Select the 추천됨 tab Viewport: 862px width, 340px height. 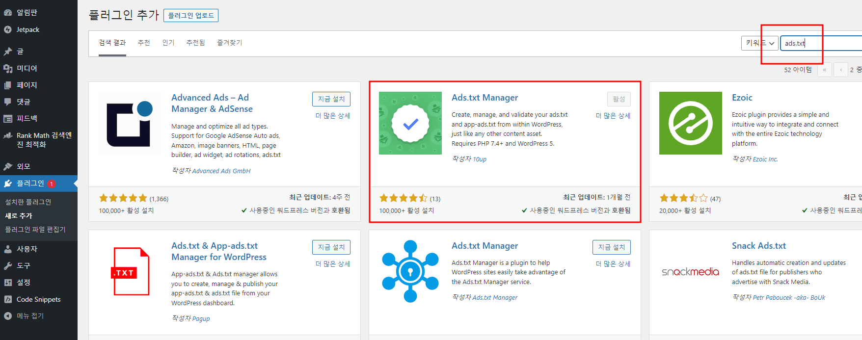[196, 43]
